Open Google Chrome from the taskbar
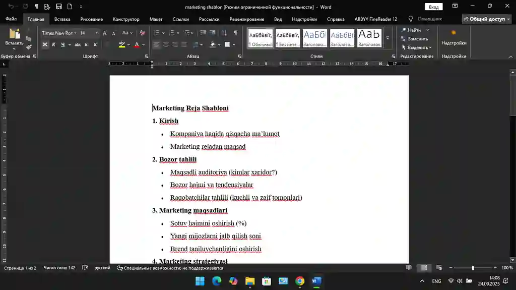 pyautogui.click(x=300, y=281)
